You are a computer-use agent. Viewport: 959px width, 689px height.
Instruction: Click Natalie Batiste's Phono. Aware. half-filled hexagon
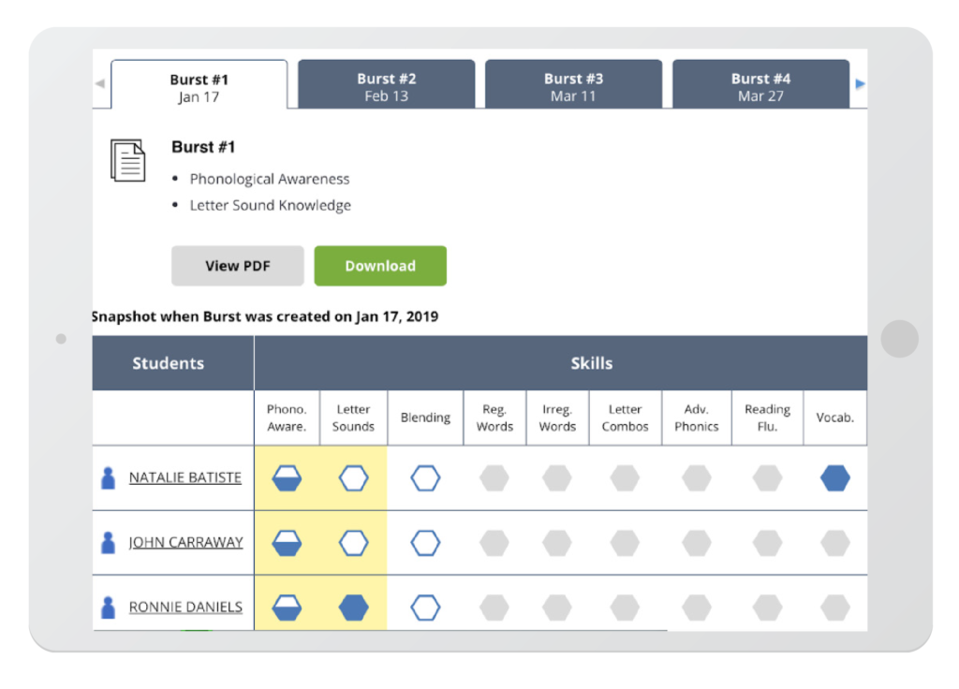point(287,478)
